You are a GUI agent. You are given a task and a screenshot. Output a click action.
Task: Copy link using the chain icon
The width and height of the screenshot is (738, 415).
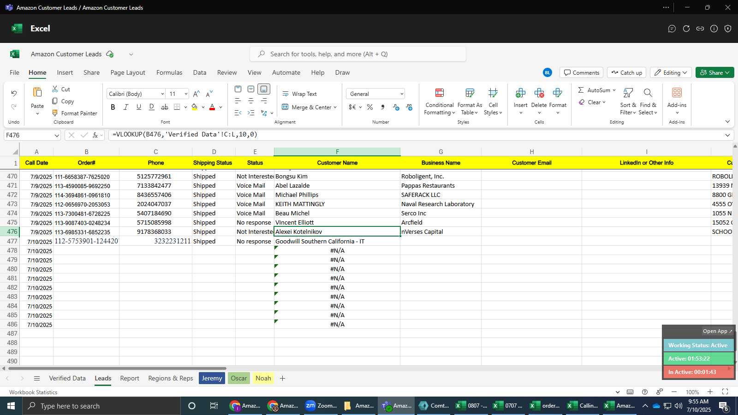(x=700, y=29)
